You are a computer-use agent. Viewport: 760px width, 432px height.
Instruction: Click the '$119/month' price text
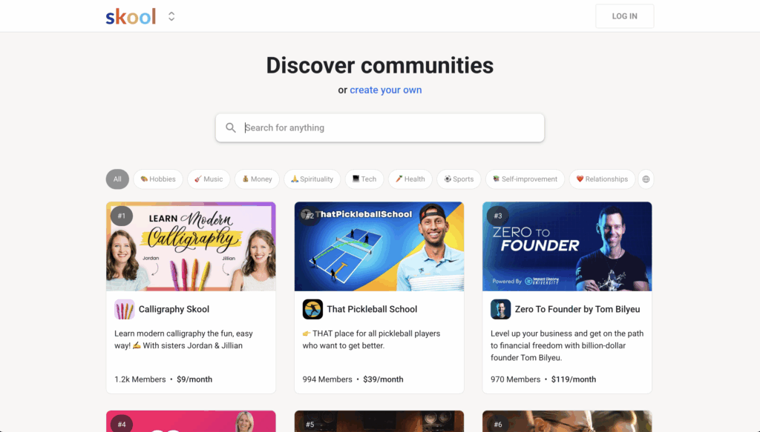coord(574,379)
